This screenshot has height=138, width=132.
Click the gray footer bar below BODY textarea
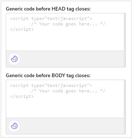point(65,126)
